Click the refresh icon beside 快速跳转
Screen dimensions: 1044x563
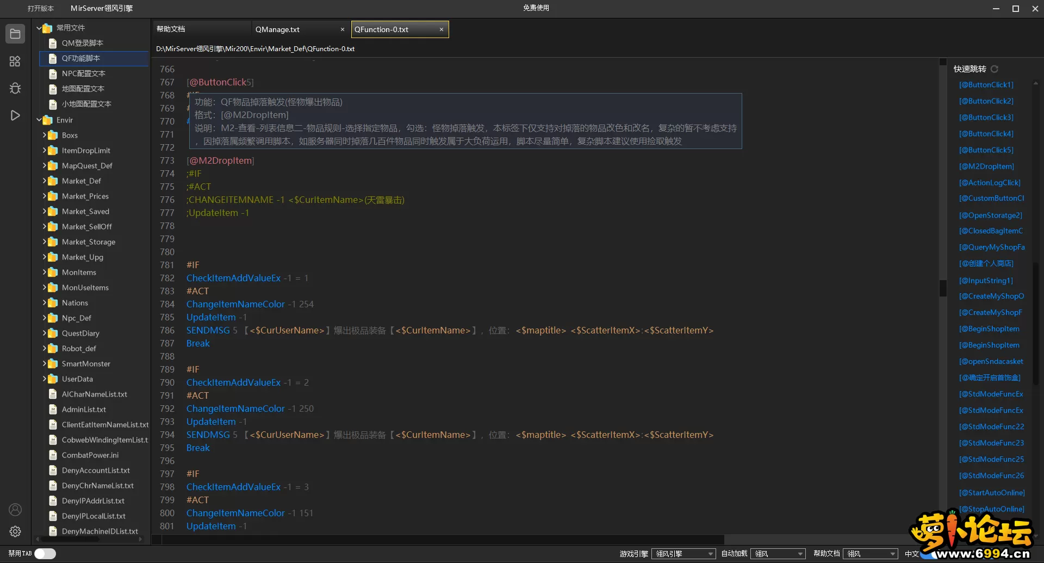995,69
